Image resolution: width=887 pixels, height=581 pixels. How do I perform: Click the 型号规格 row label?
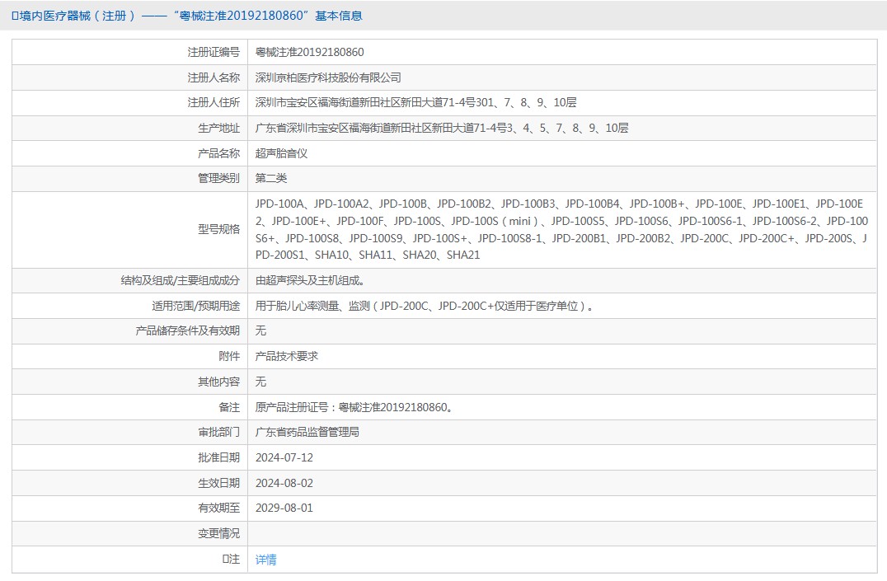[x=218, y=229]
